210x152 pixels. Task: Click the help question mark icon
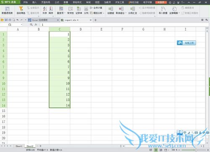(x=182, y=3)
